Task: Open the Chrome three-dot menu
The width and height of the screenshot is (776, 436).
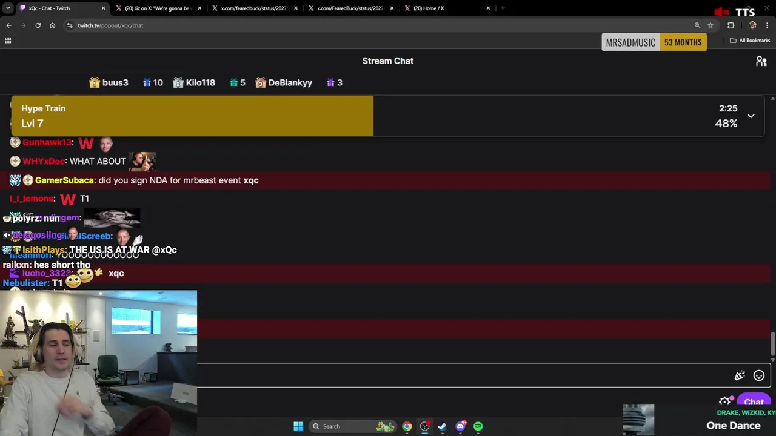Action: pyautogui.click(x=768, y=25)
